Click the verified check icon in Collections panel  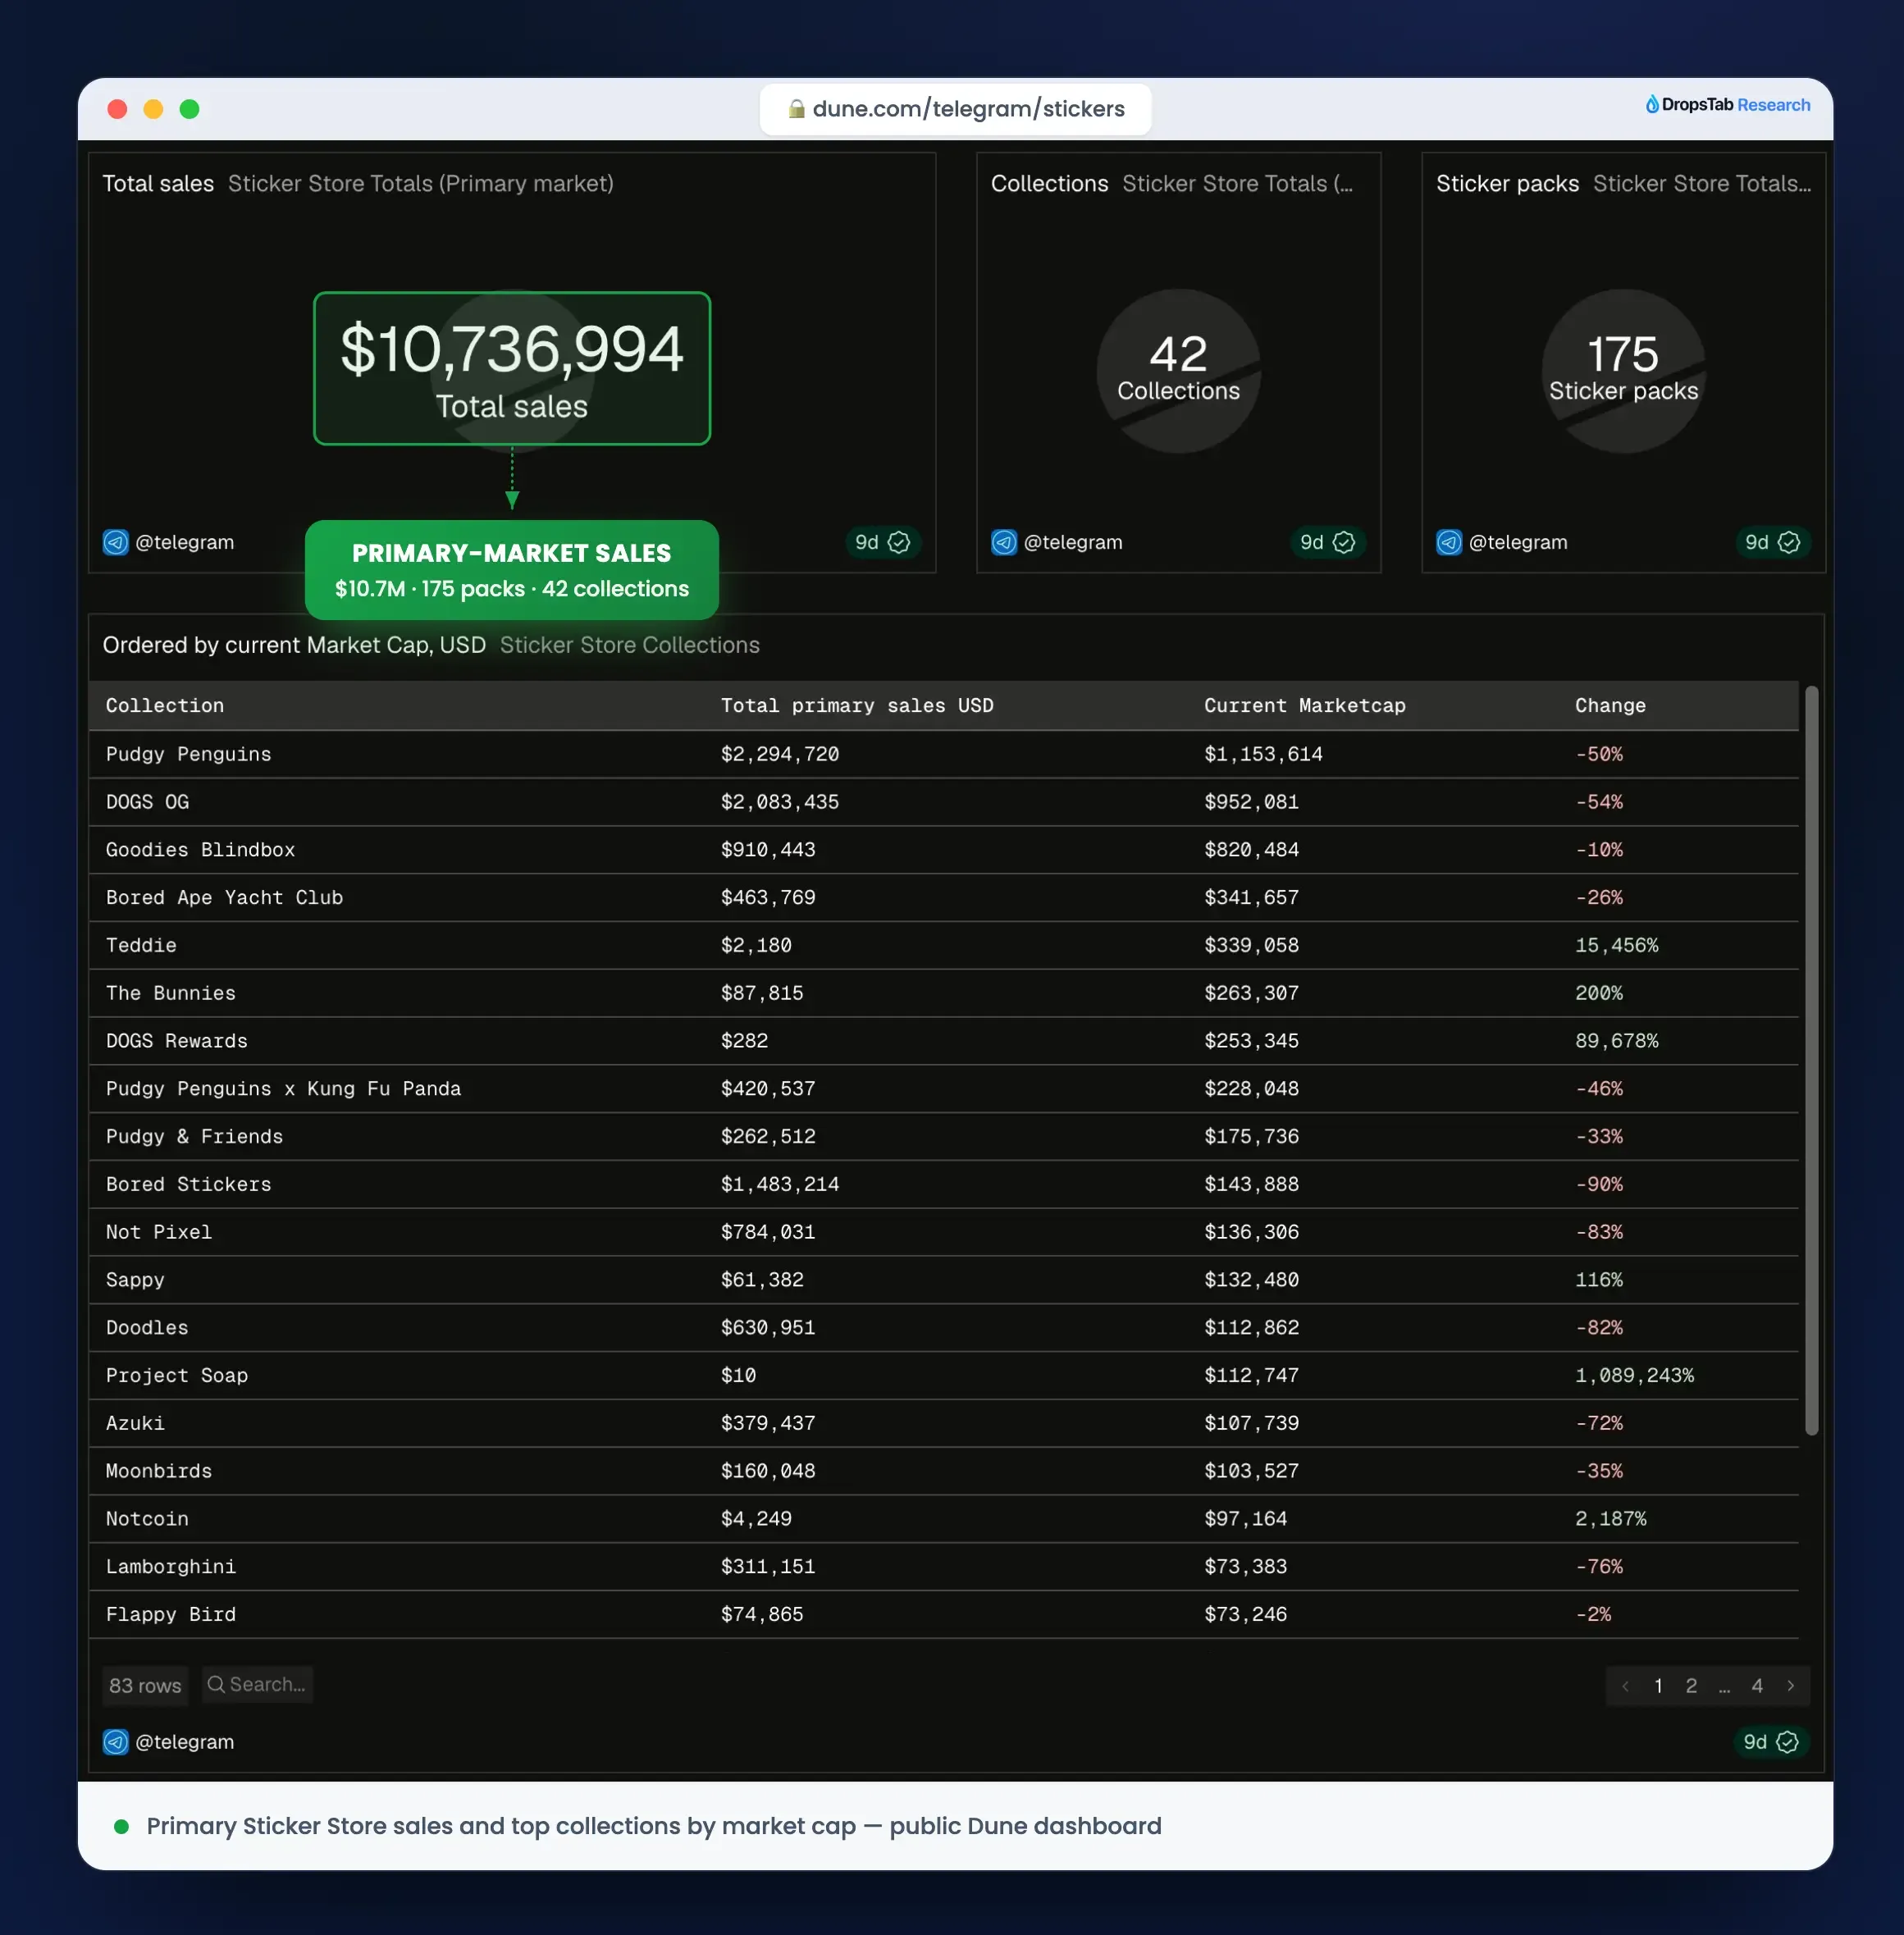(x=1344, y=542)
